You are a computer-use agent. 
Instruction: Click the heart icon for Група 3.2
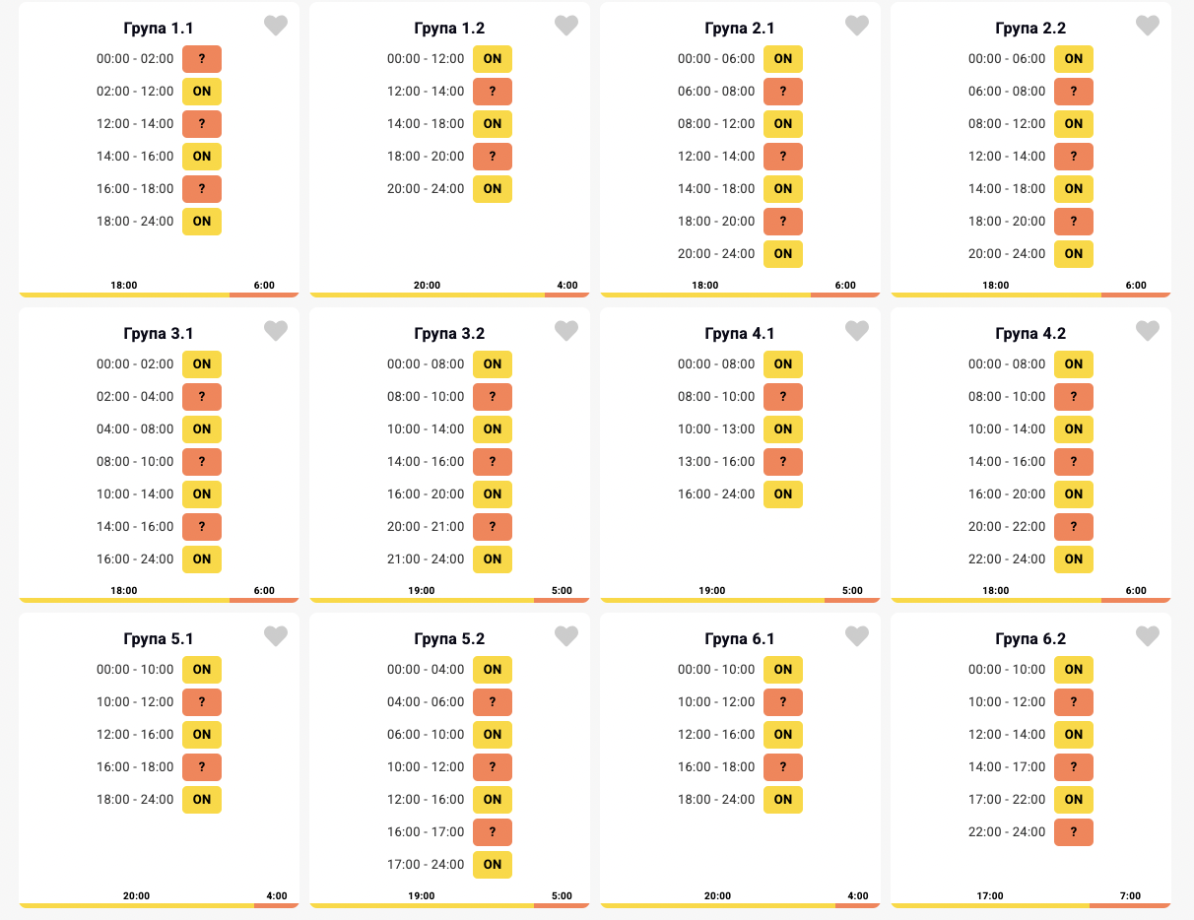(566, 332)
